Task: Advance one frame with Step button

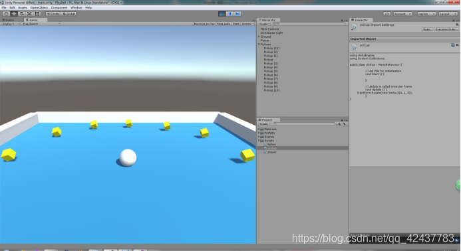Action: (237, 14)
